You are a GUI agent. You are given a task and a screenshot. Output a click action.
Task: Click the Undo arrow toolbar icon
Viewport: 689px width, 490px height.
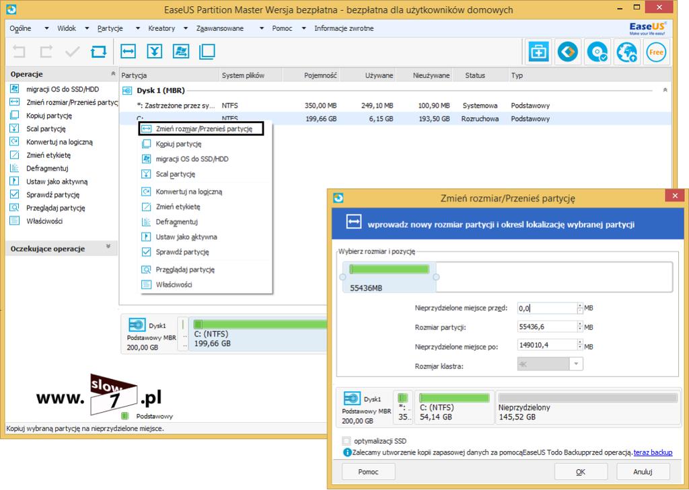click(x=19, y=52)
